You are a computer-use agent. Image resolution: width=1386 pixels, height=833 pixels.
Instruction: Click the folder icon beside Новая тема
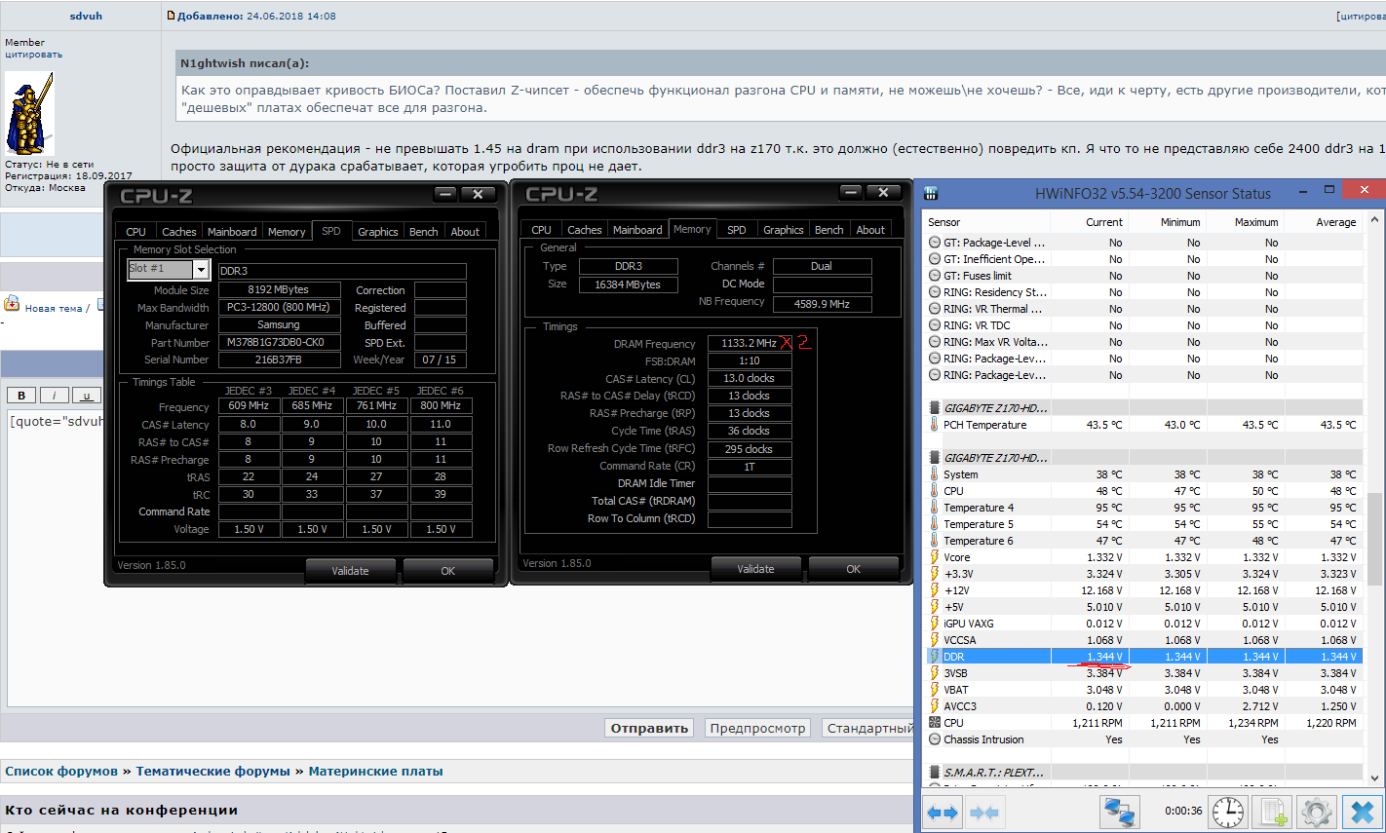tap(12, 304)
